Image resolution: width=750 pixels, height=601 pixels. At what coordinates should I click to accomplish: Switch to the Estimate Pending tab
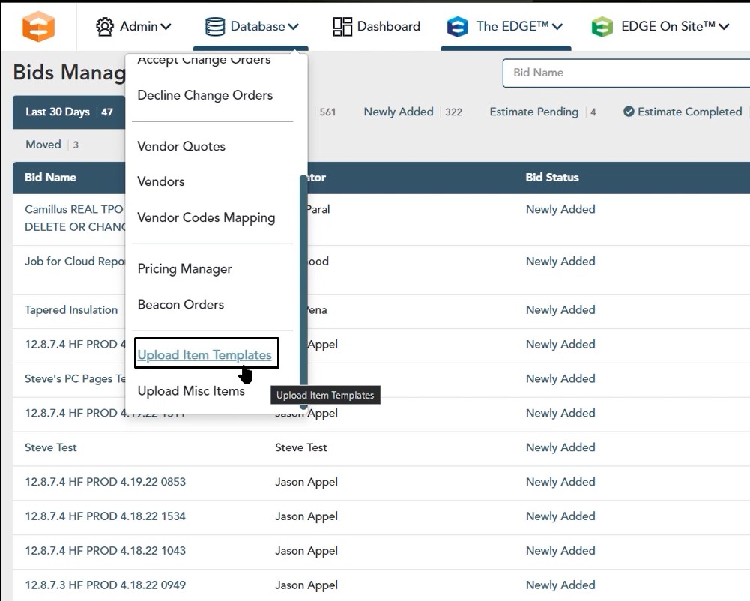tap(533, 112)
